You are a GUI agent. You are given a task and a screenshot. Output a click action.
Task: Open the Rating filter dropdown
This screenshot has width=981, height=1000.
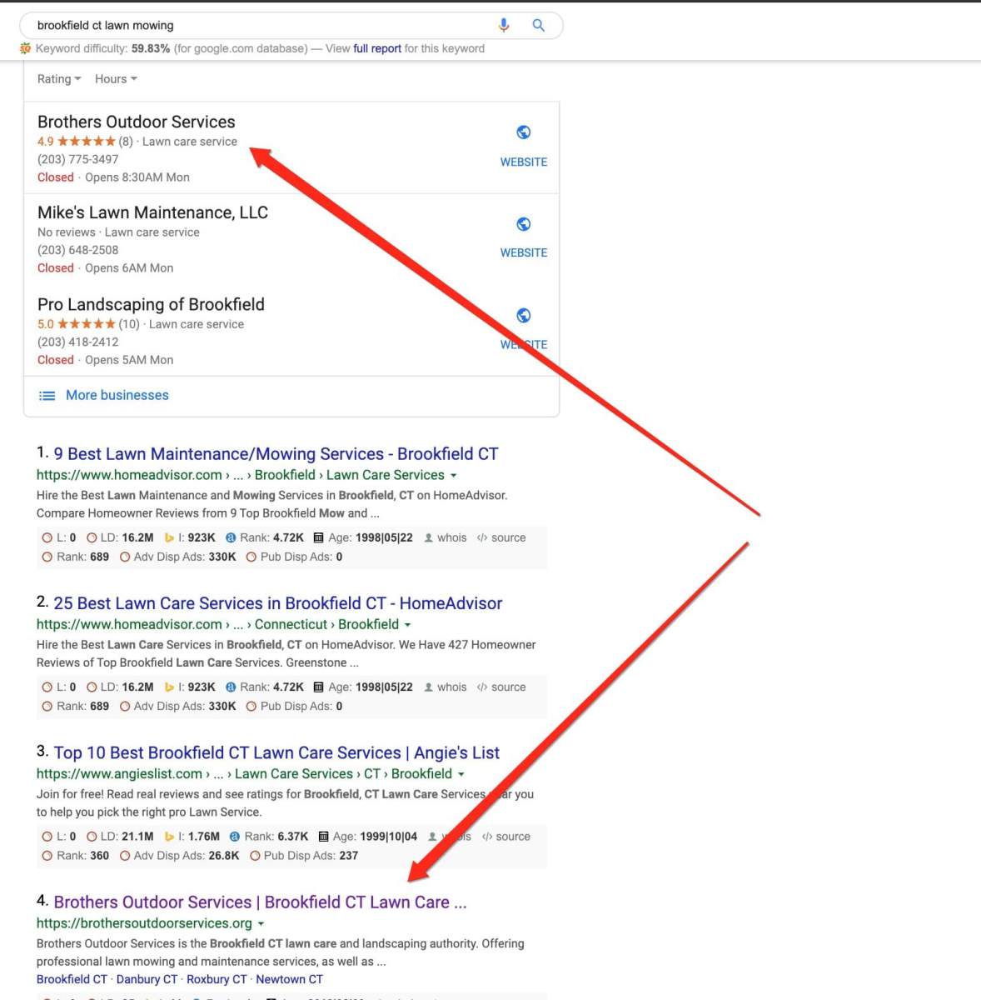click(x=59, y=79)
